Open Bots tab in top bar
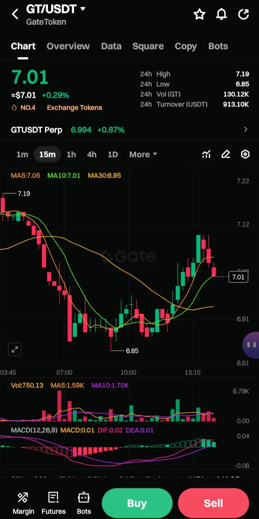The image size is (259, 519). (218, 46)
